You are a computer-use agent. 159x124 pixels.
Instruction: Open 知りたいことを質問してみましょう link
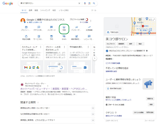pyautogui.click(x=118, y=100)
